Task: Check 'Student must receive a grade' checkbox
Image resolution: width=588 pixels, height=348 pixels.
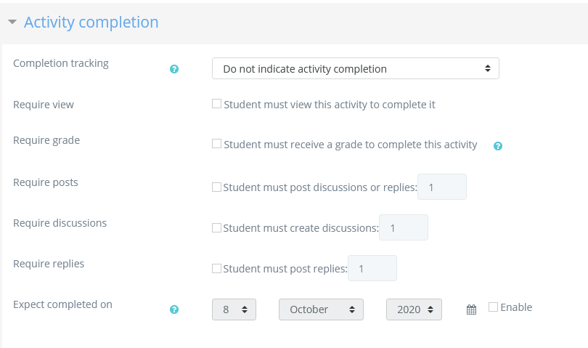Action: coord(216,144)
